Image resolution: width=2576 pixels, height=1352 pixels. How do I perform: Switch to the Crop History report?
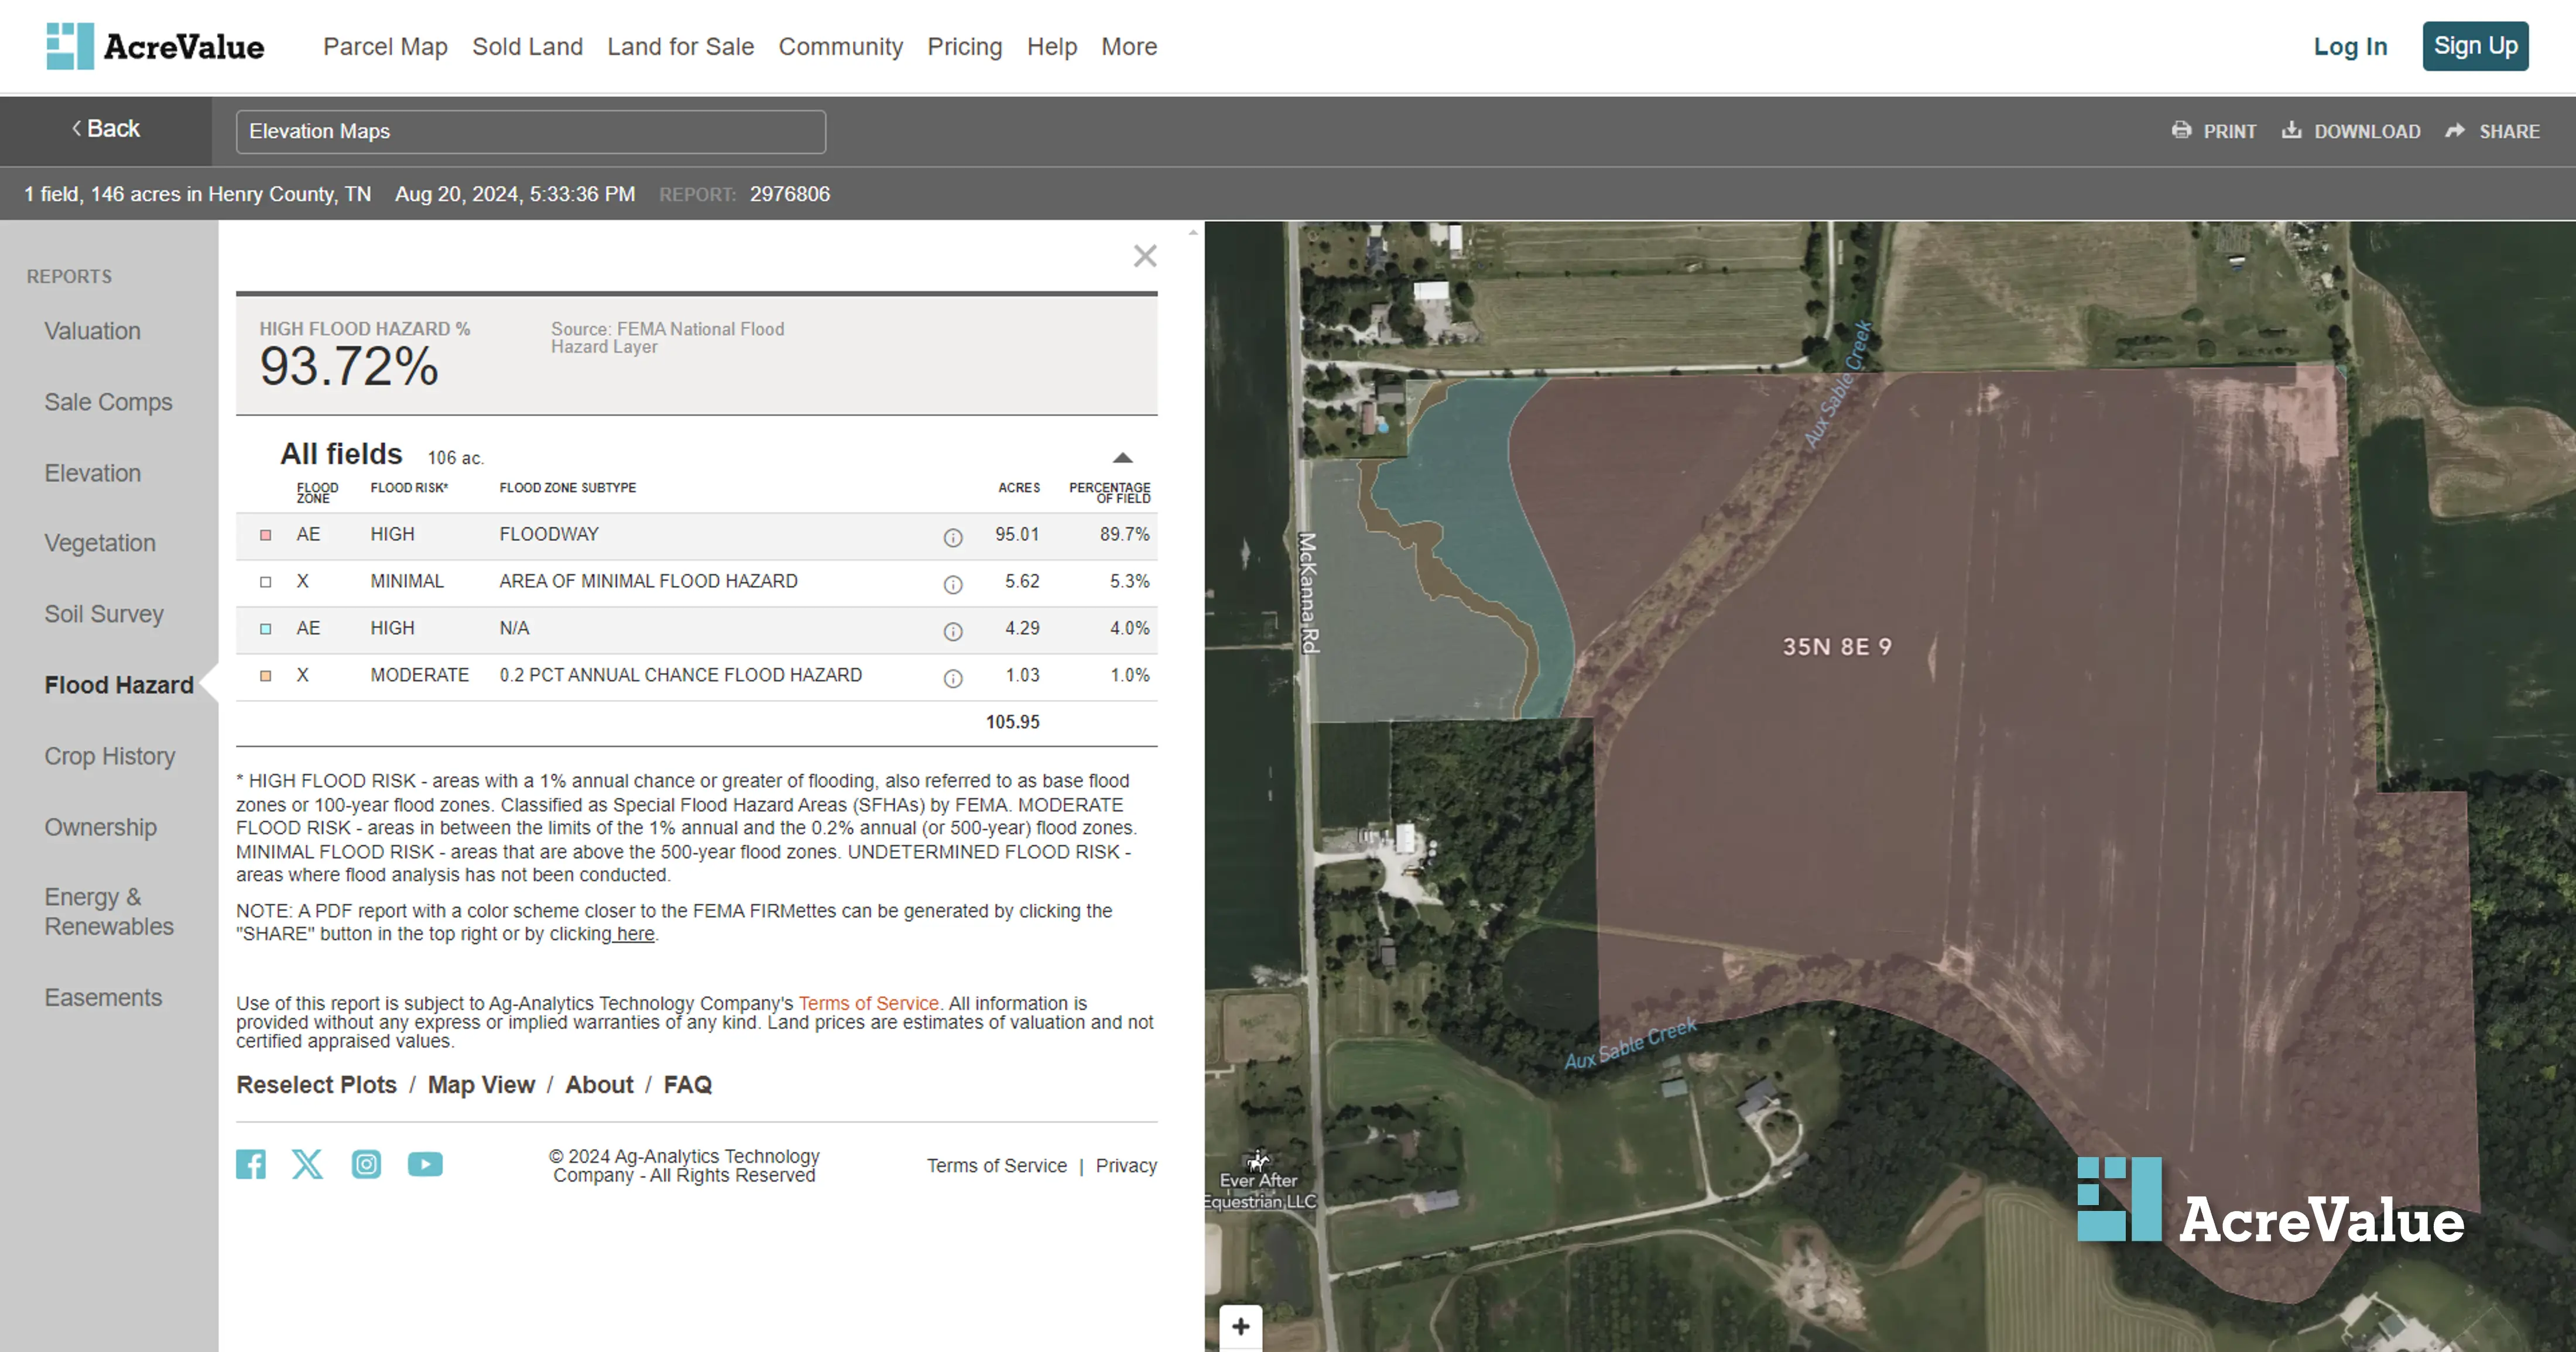point(110,756)
